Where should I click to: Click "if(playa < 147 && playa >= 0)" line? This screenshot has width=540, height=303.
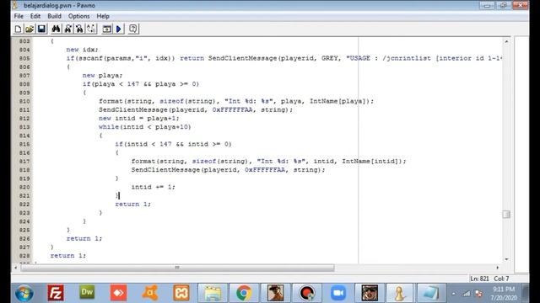[x=141, y=84]
